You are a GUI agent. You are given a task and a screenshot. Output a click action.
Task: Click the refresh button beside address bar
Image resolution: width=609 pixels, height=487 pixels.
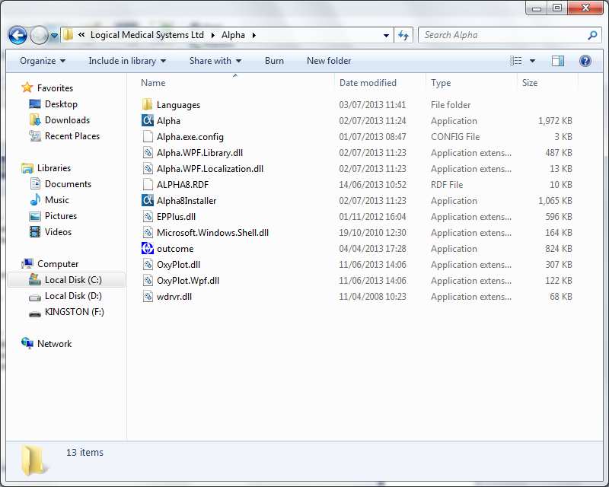[403, 35]
